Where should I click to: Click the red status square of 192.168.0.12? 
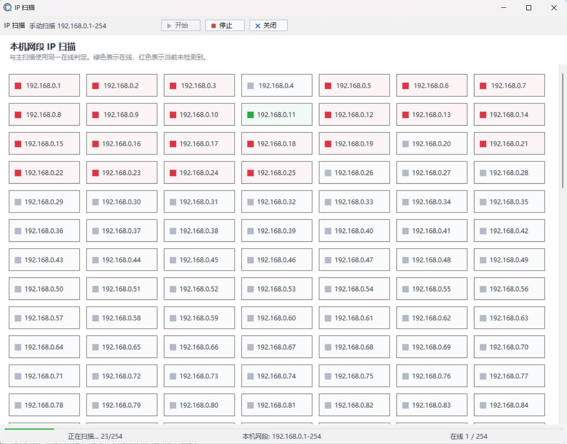click(x=328, y=115)
